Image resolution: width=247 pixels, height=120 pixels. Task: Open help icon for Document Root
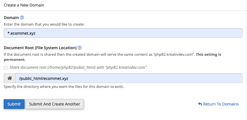pos(80,48)
